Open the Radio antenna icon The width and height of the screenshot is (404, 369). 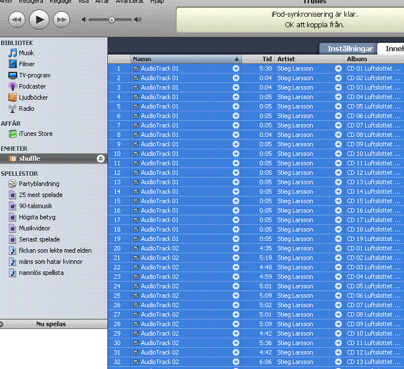(x=12, y=109)
